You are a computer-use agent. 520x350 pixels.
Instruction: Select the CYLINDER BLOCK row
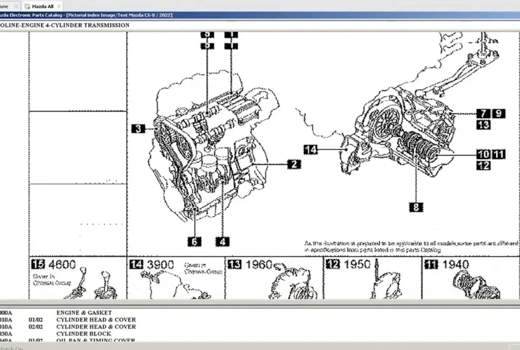(x=260, y=334)
